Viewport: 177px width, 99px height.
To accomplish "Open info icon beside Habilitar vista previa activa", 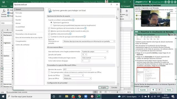I will pyautogui.click(x=70, y=34).
